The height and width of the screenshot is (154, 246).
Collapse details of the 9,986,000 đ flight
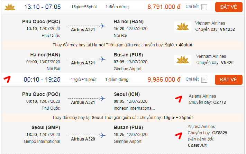[204, 80]
